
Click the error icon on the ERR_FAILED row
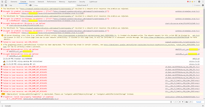(1, 42)
